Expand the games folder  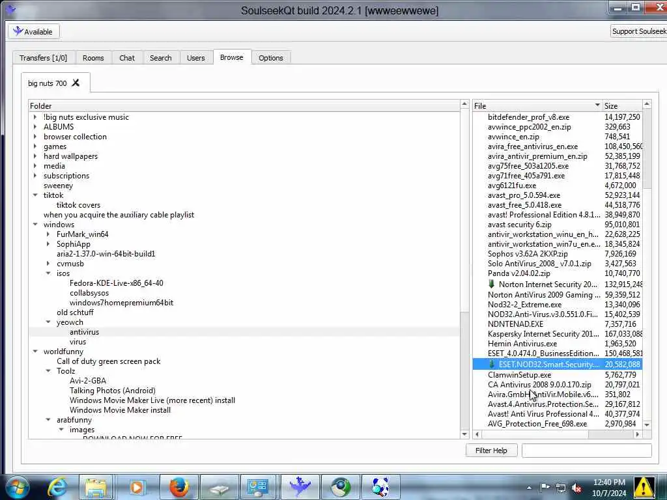[35, 146]
